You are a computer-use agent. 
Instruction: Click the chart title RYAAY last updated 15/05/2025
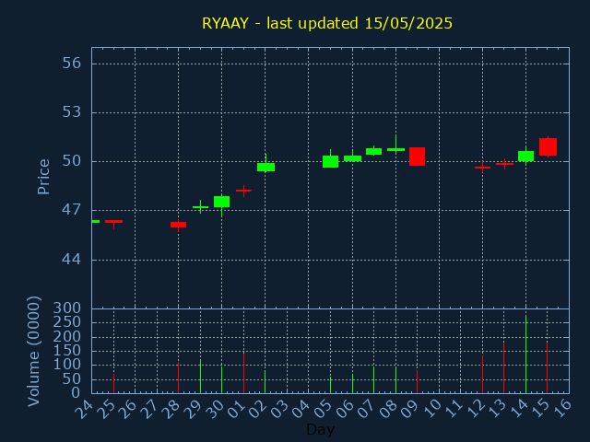click(x=327, y=23)
